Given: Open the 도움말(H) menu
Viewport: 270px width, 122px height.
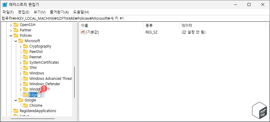Looking at the screenshot, I should point(81,12).
